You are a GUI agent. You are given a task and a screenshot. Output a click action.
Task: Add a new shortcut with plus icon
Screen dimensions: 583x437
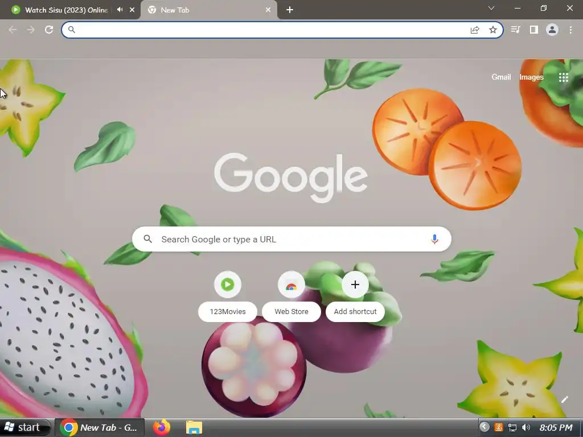coord(355,285)
